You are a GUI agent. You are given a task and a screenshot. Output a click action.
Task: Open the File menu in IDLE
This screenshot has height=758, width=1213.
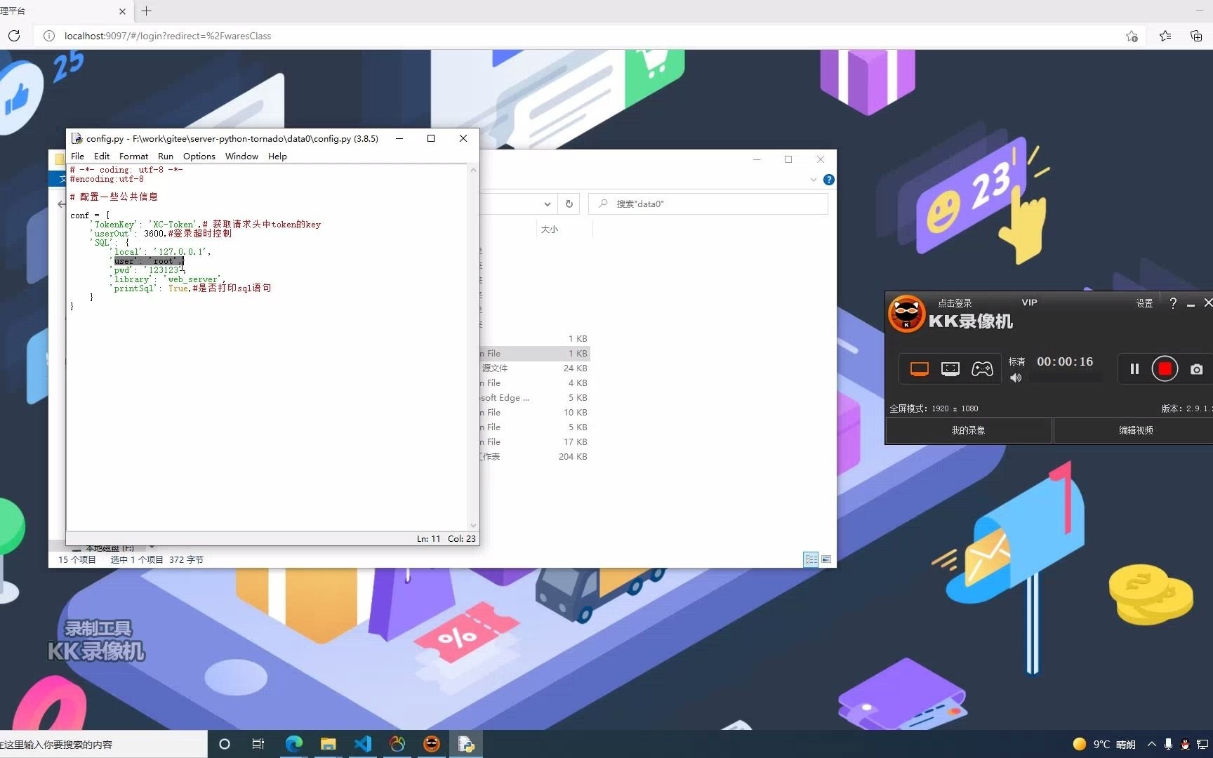tap(77, 157)
